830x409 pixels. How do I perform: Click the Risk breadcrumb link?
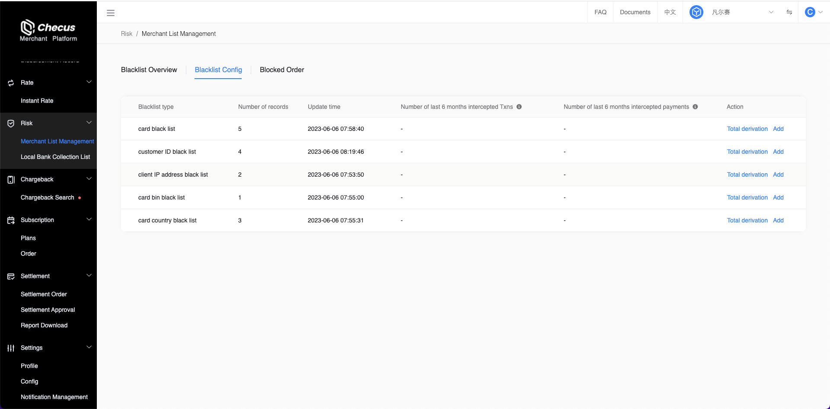coord(127,34)
